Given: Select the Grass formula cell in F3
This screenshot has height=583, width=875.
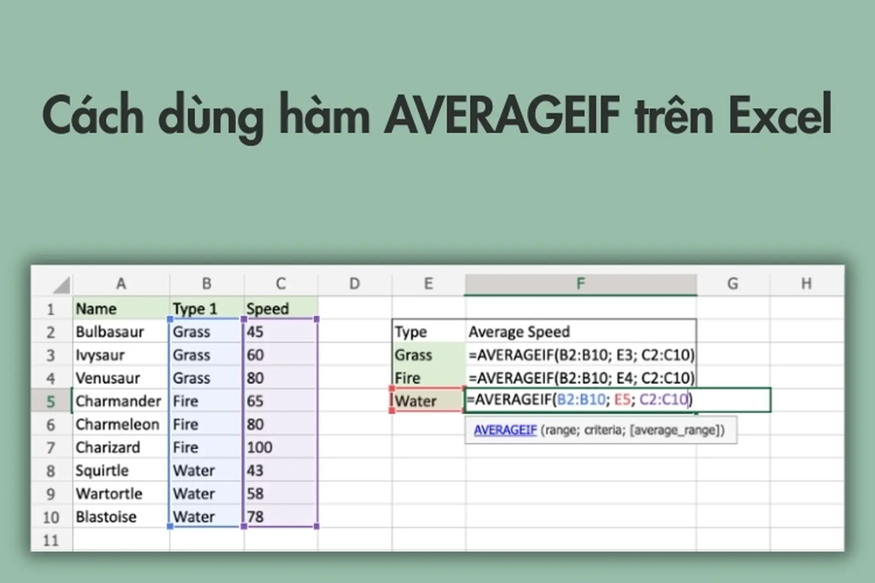Looking at the screenshot, I should coord(579,355).
